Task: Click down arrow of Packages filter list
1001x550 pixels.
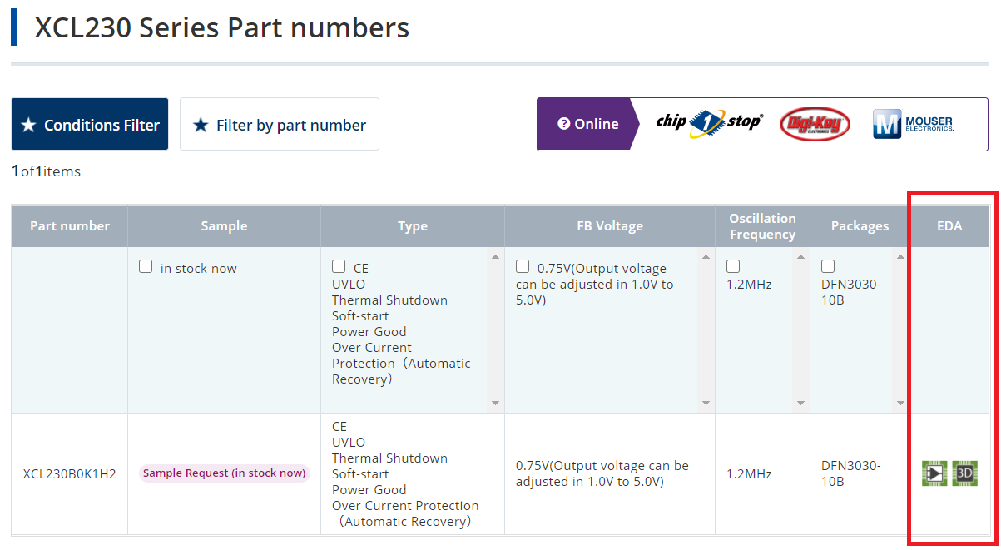Action: [899, 404]
